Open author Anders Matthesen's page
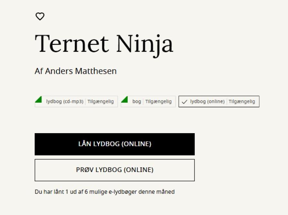Screen dimensions: 288x215 81,71
